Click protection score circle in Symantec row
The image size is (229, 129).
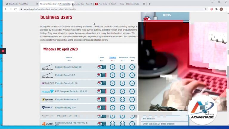pyautogui.click(x=112, y=100)
